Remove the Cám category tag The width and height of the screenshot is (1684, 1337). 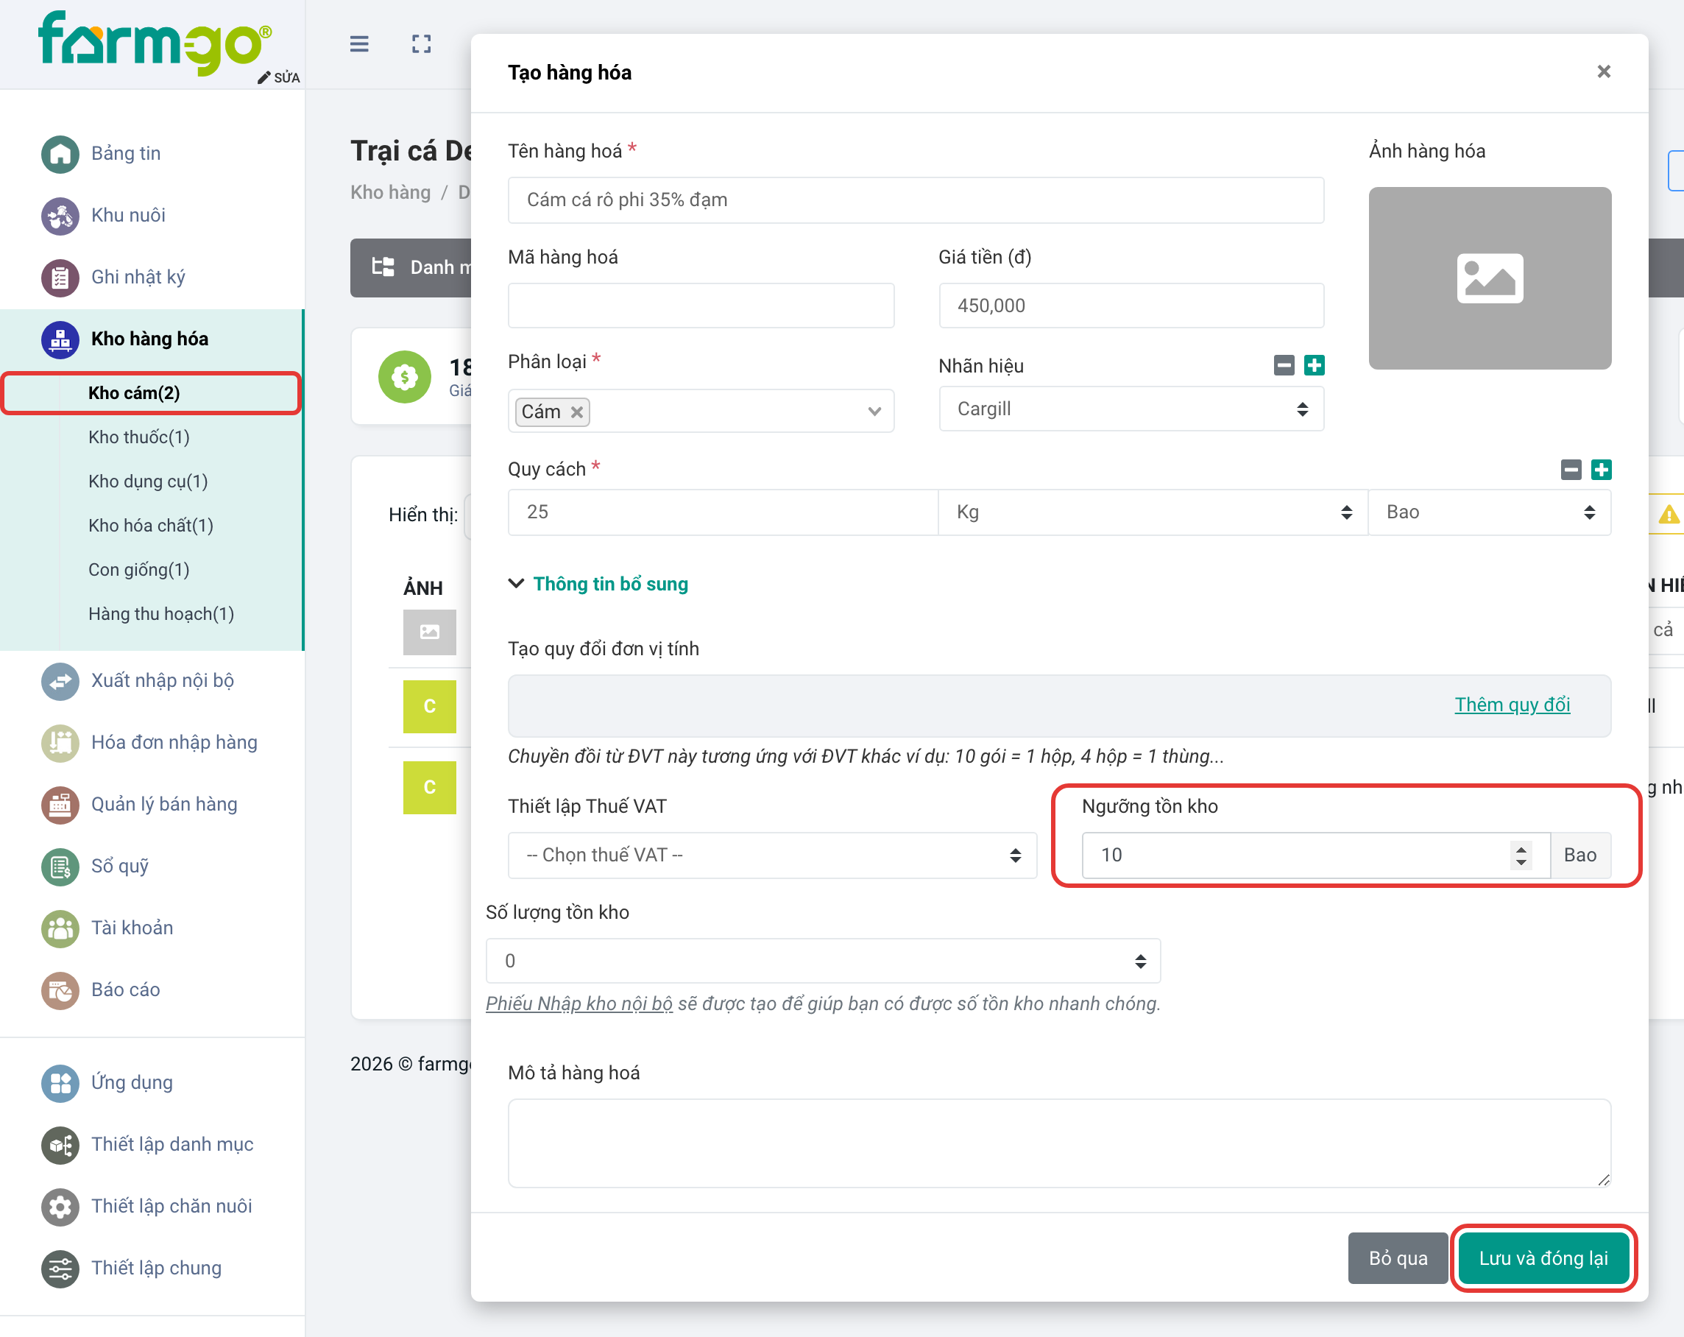(576, 412)
